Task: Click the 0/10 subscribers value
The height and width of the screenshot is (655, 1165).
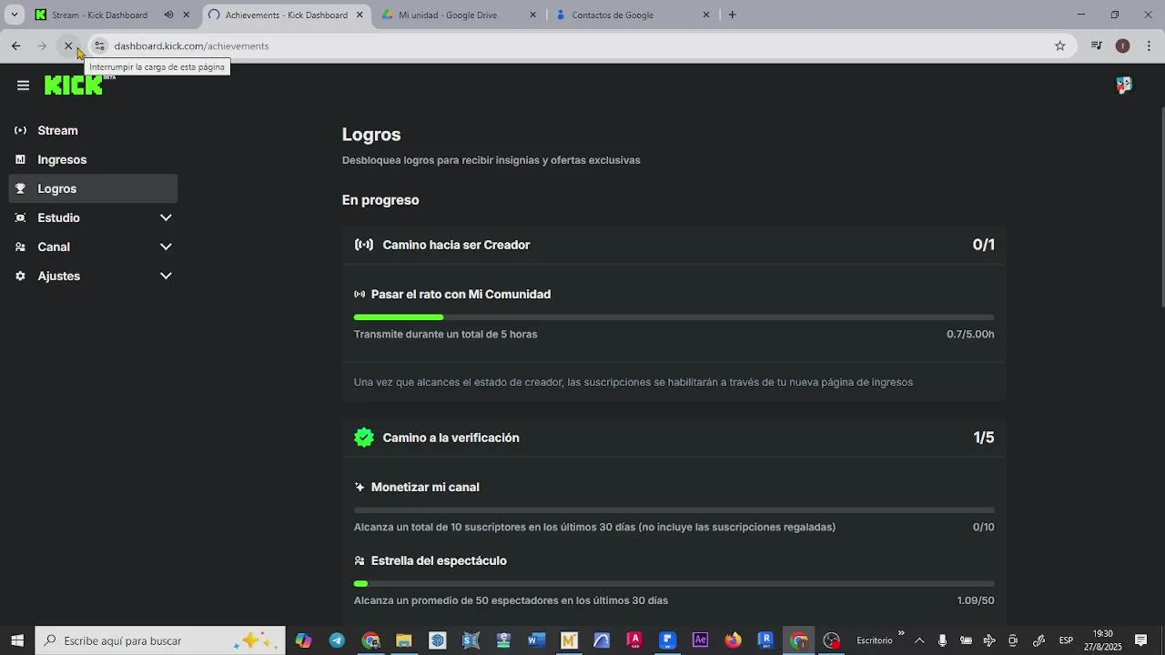Action: (x=983, y=527)
